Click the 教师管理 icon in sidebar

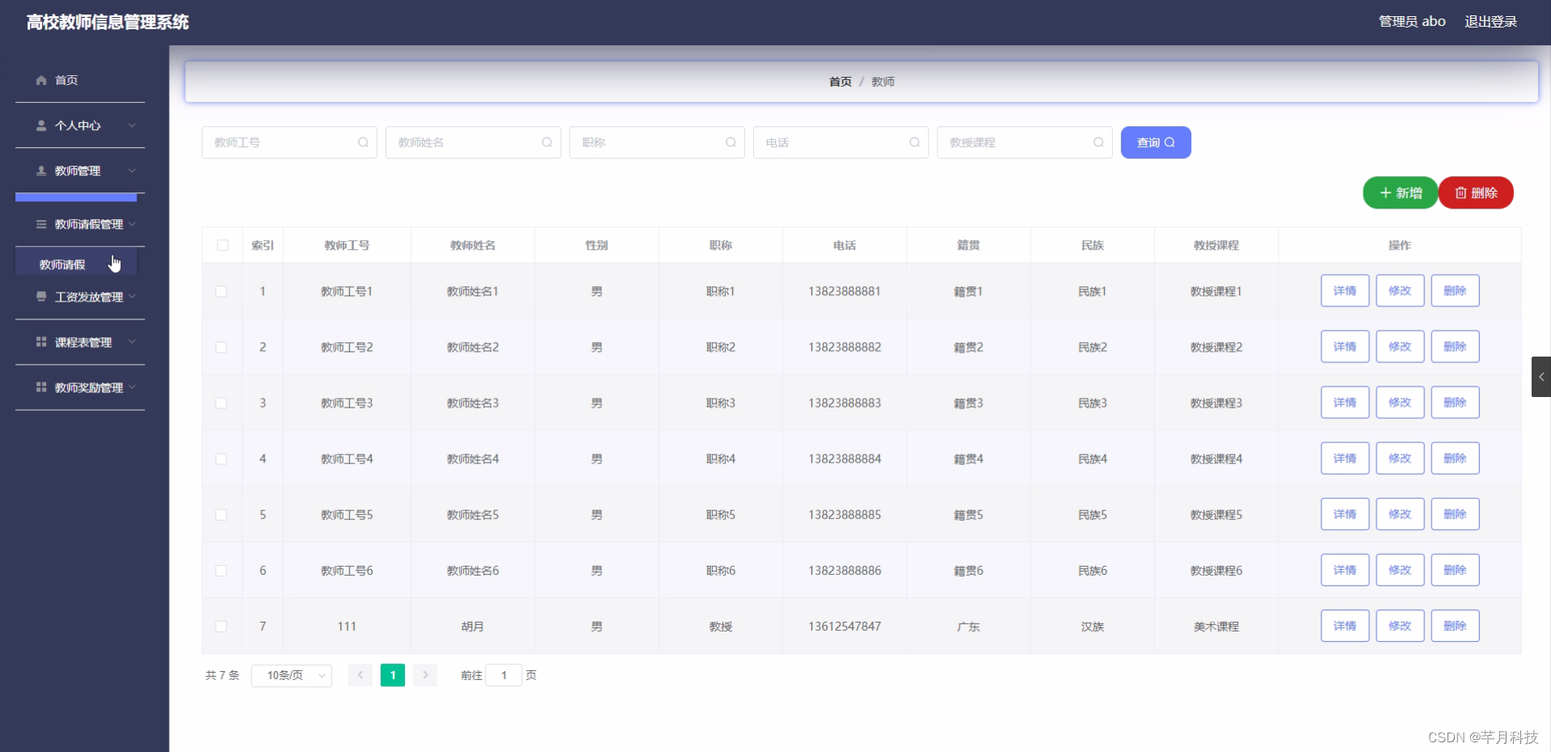point(40,171)
